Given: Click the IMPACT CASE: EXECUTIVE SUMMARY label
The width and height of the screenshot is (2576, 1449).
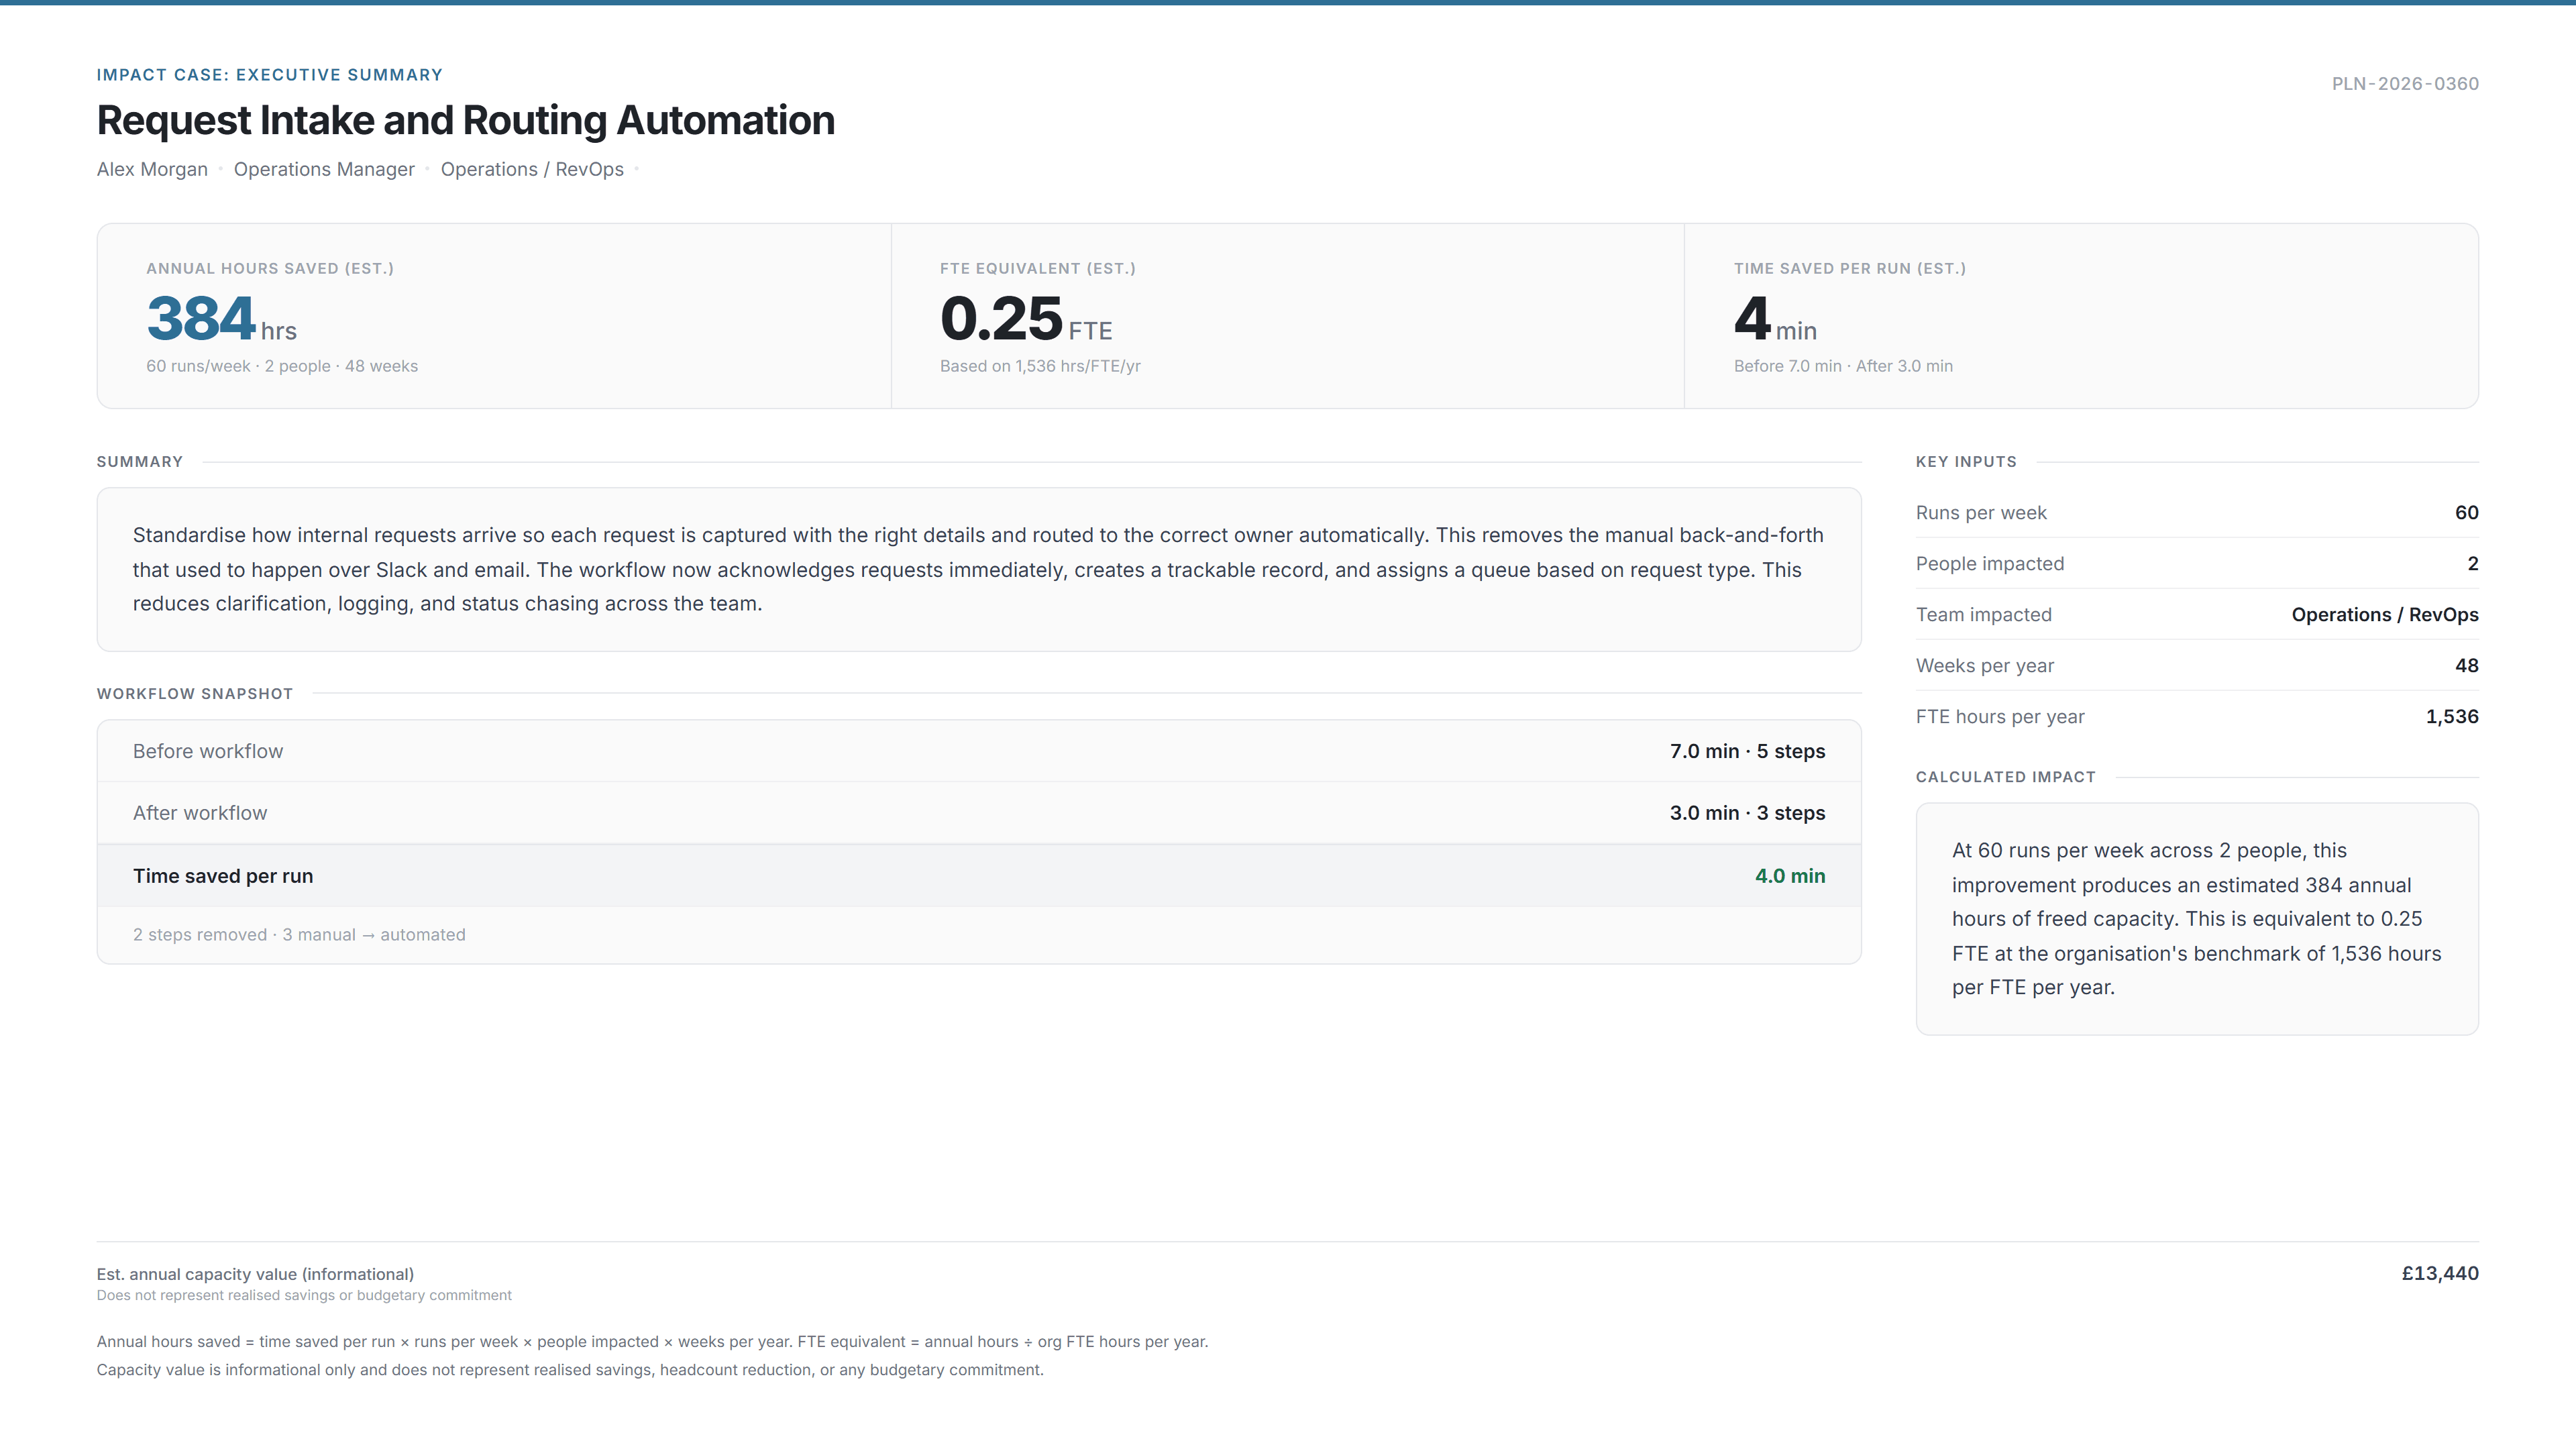Looking at the screenshot, I should point(269,74).
